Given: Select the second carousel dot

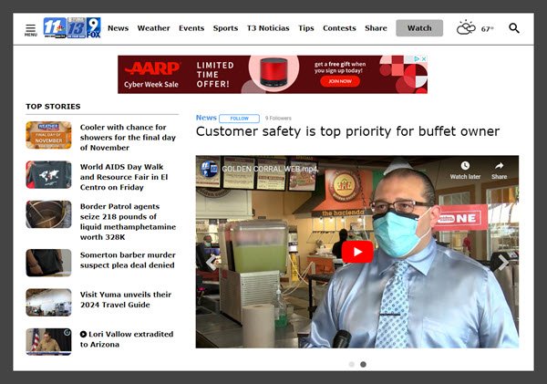Looking at the screenshot, I should pyautogui.click(x=363, y=364).
